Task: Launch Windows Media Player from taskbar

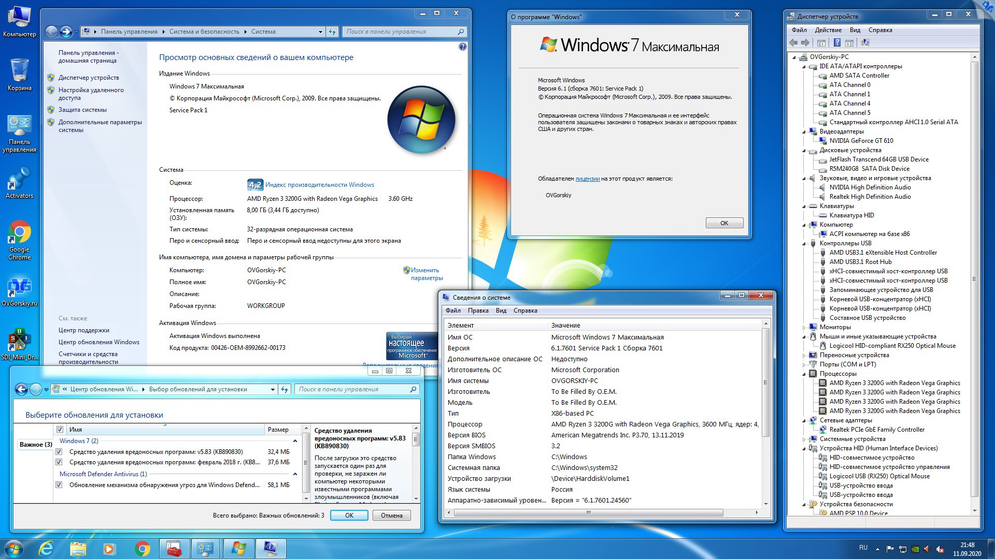Action: [109, 549]
